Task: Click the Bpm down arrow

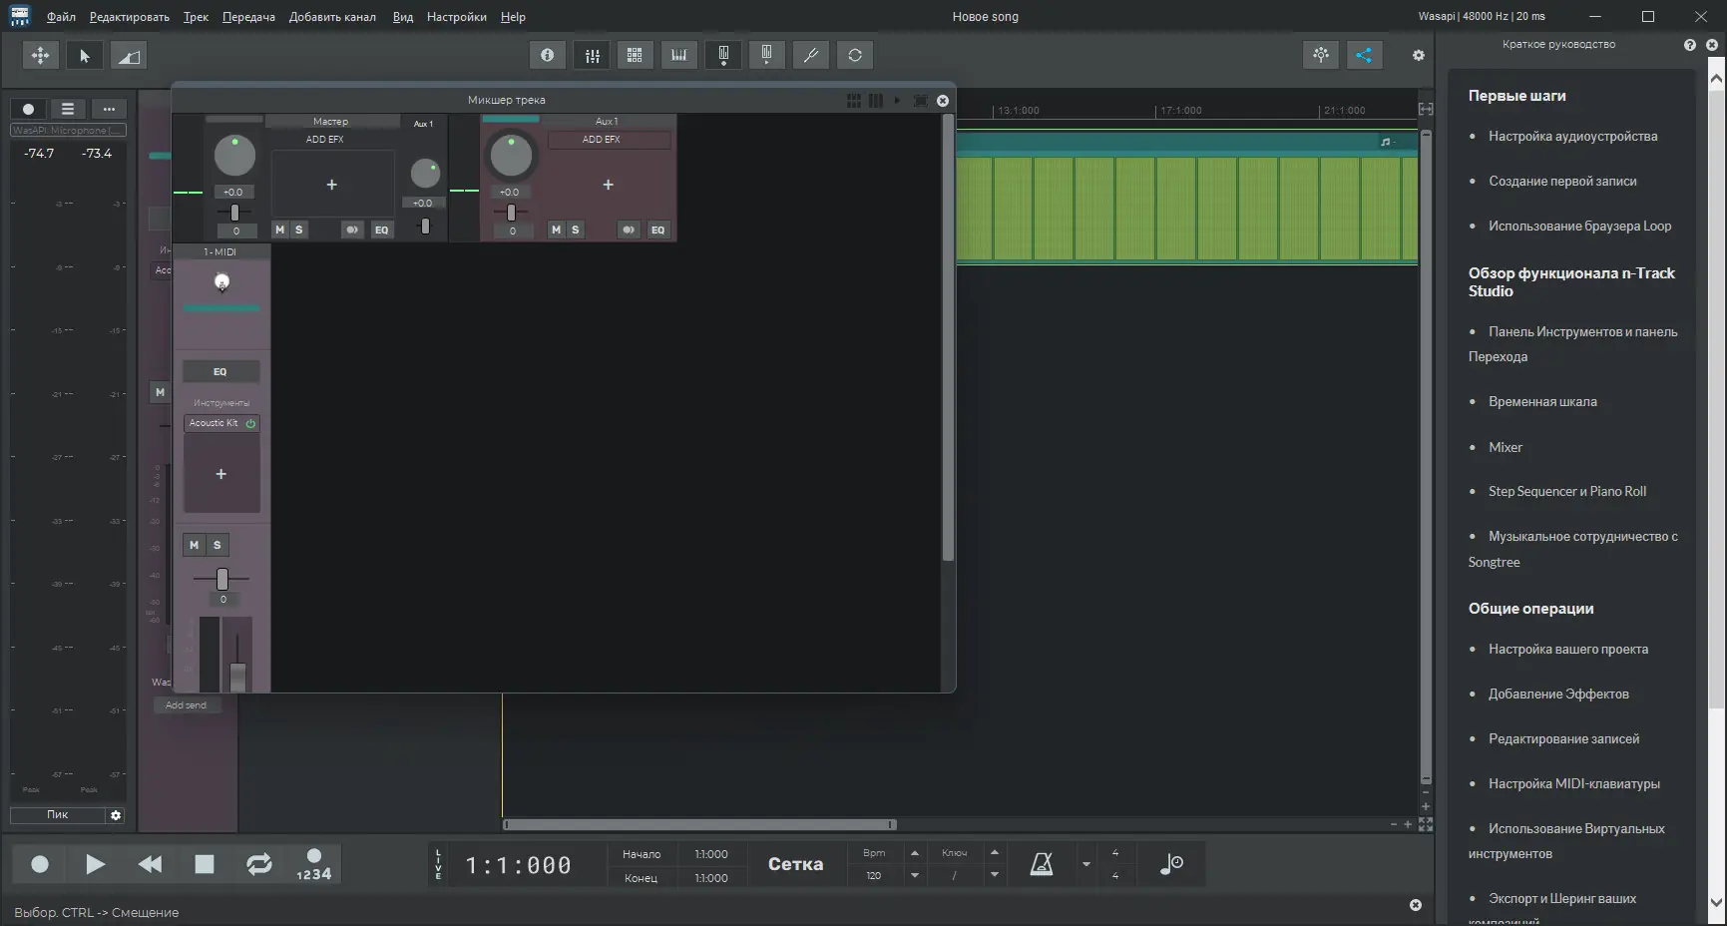Action: click(x=915, y=875)
